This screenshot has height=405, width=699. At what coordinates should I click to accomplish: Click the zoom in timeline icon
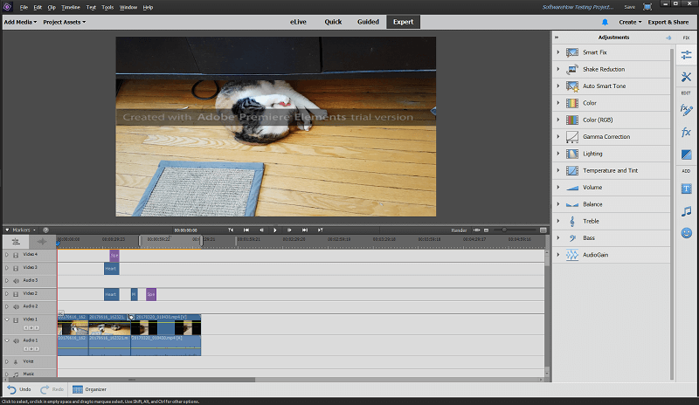[543, 230]
